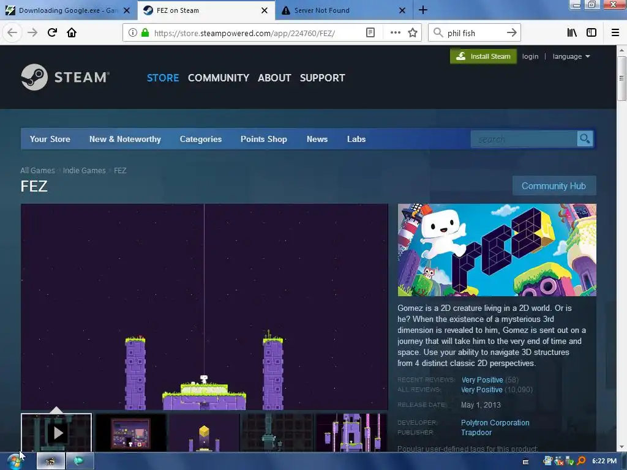
Task: Click the green secure padlock icon
Action: pyautogui.click(x=145, y=33)
